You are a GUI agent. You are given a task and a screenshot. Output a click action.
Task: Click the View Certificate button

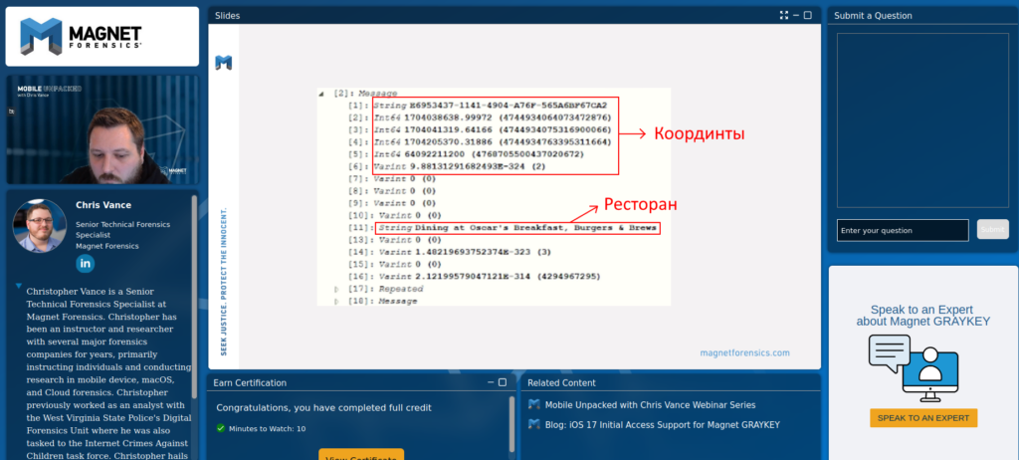(361, 455)
